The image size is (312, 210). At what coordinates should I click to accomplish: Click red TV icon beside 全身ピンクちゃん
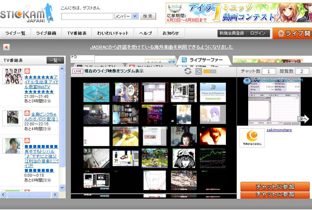(27, 113)
